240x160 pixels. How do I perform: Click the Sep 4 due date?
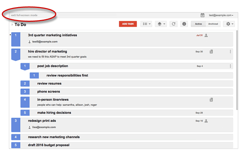tap(200, 66)
